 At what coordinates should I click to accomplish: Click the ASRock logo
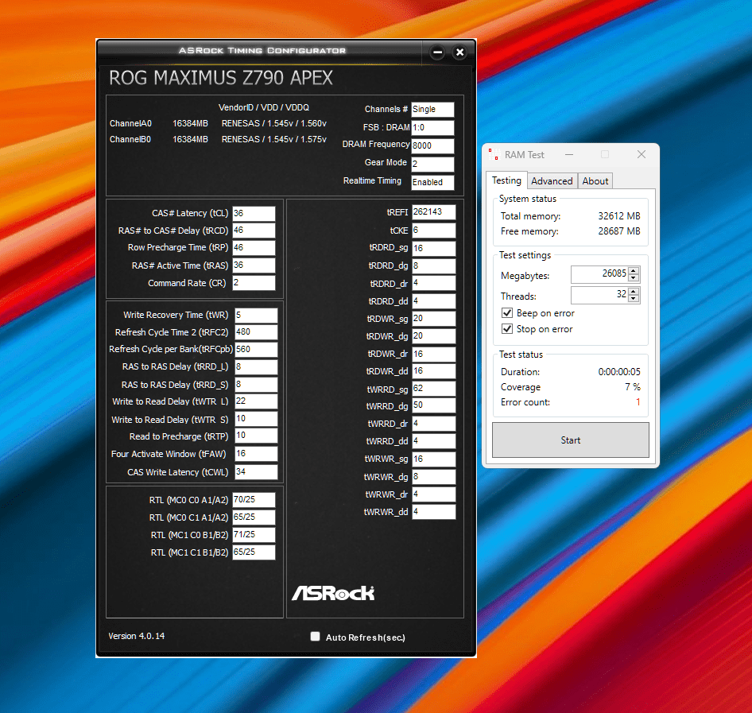point(333,593)
